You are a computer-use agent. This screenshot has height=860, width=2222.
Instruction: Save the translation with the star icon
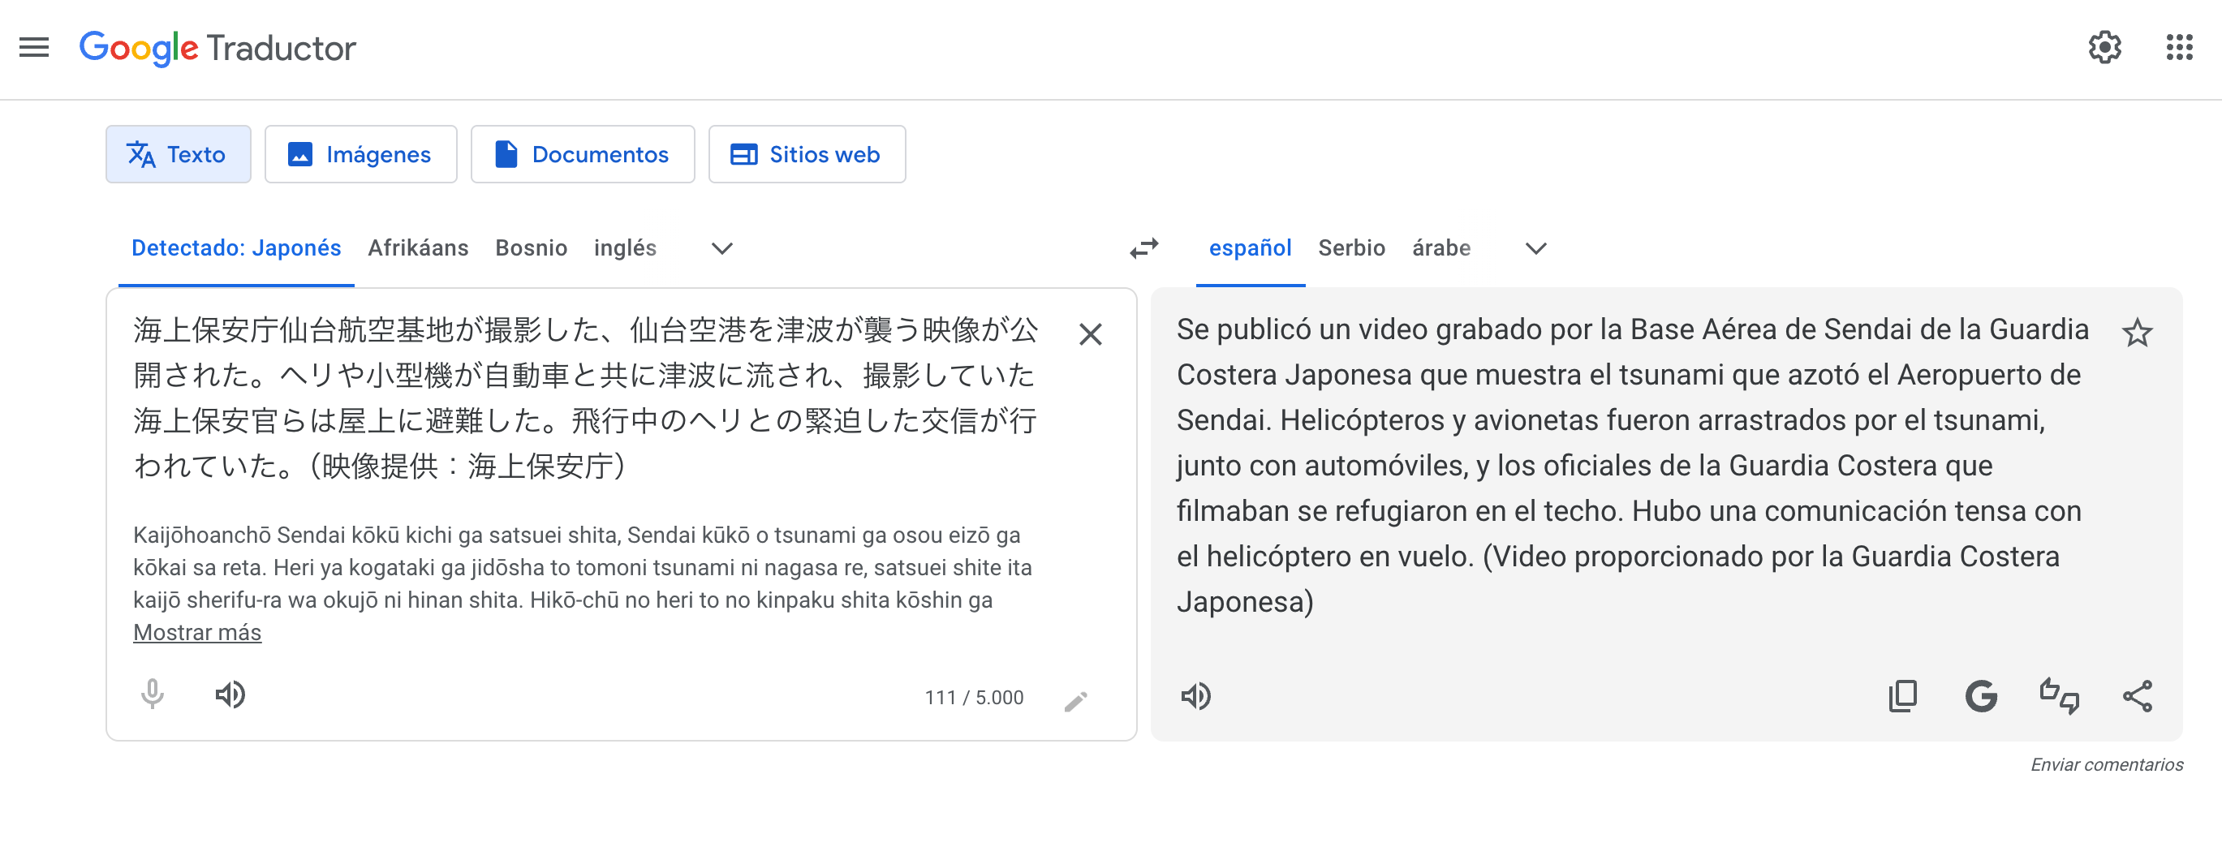[2137, 332]
